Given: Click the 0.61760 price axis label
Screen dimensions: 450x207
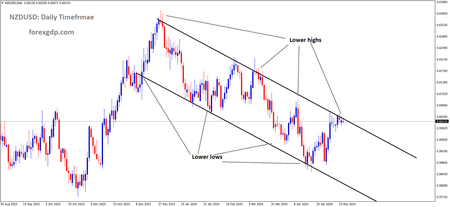Looking at the screenshot, I should click(442, 71).
